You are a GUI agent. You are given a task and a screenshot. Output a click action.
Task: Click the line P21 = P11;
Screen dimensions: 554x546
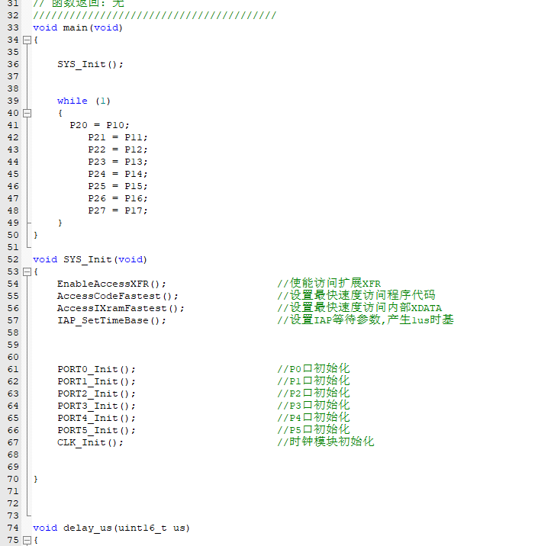tap(118, 137)
